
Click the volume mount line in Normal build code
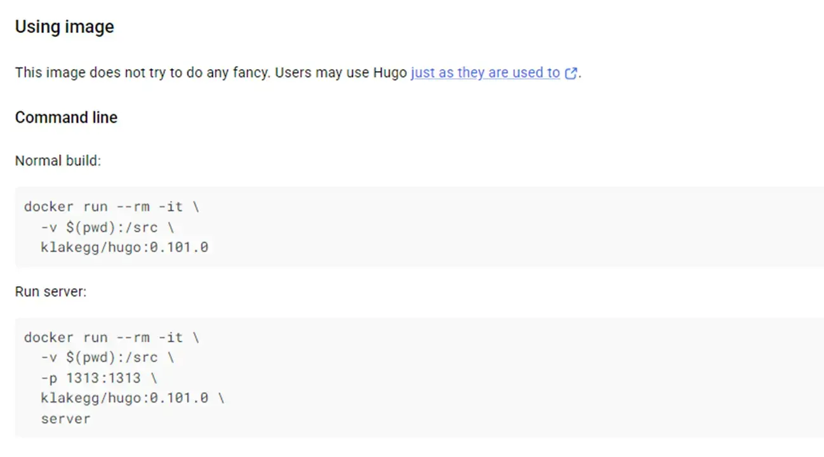pos(107,227)
